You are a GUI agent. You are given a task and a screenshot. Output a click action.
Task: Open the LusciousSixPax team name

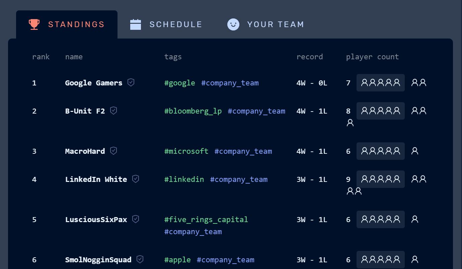click(x=96, y=220)
